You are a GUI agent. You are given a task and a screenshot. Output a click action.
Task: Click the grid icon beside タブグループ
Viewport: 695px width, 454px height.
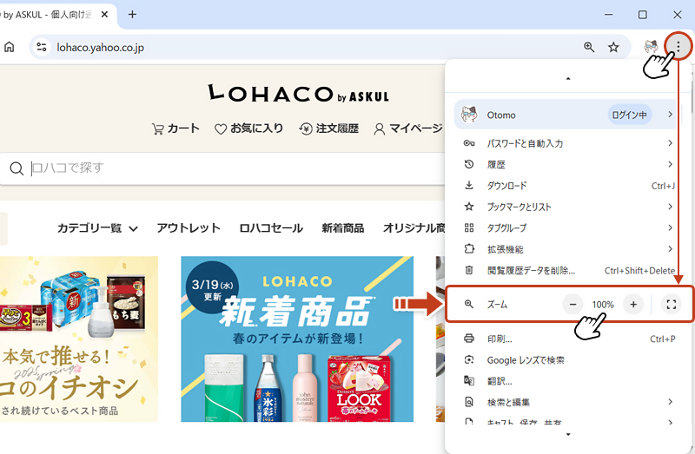tap(469, 227)
